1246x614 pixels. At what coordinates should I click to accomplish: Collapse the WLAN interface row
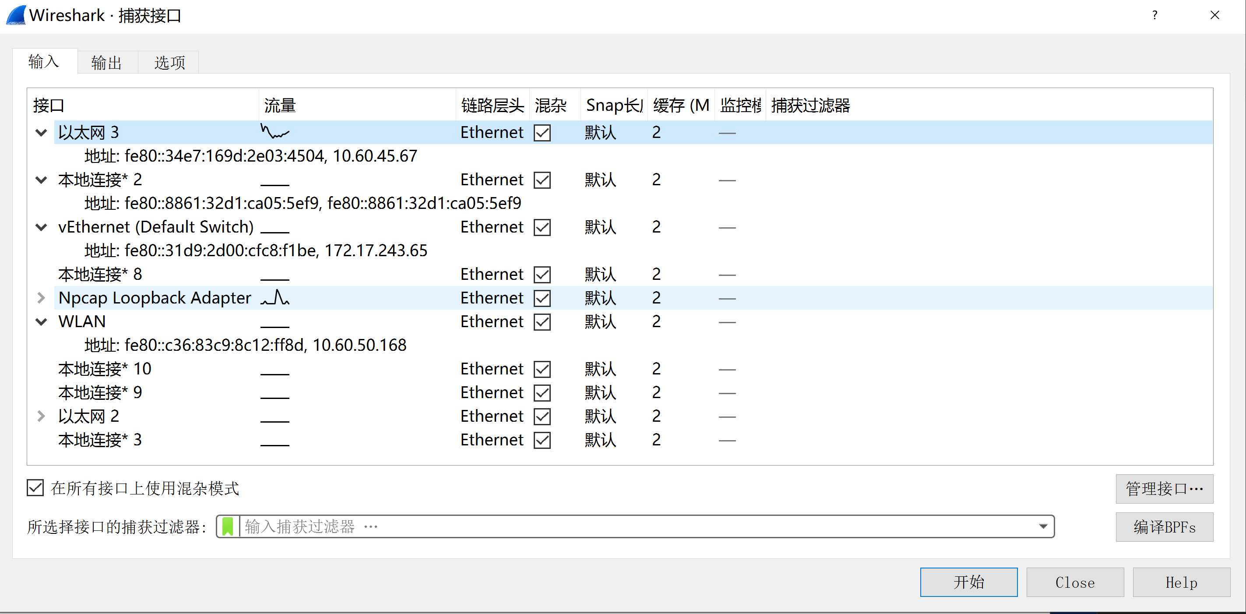41,322
